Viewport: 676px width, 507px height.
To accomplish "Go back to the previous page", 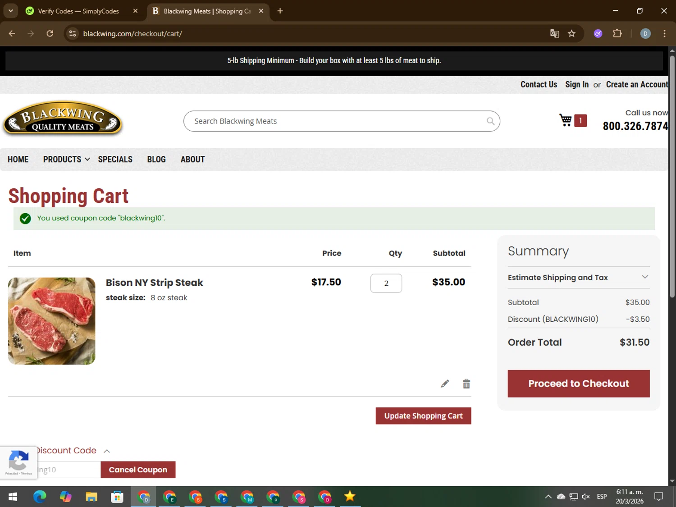I will coord(12,33).
